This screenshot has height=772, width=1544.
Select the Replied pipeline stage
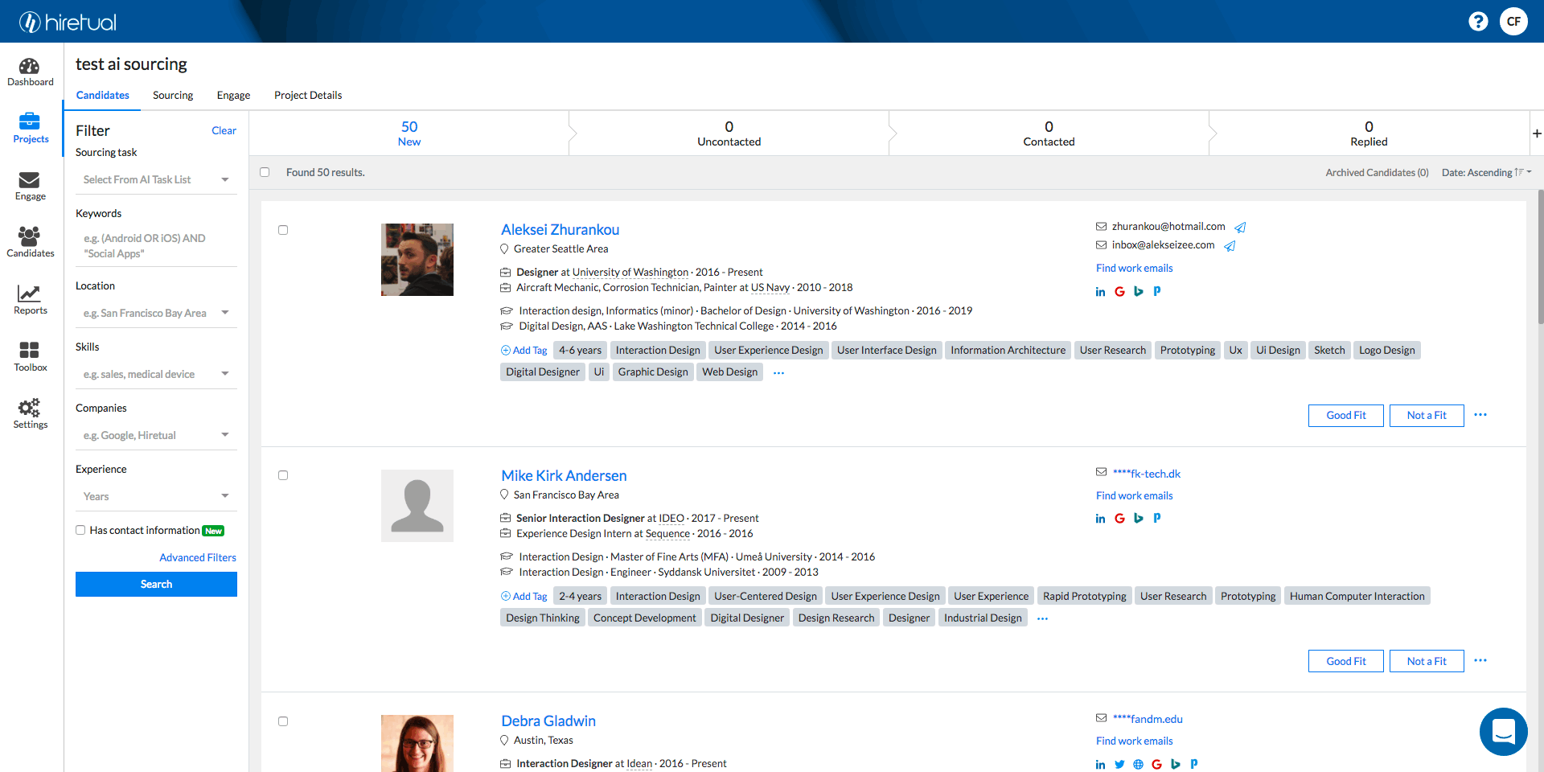pyautogui.click(x=1369, y=133)
